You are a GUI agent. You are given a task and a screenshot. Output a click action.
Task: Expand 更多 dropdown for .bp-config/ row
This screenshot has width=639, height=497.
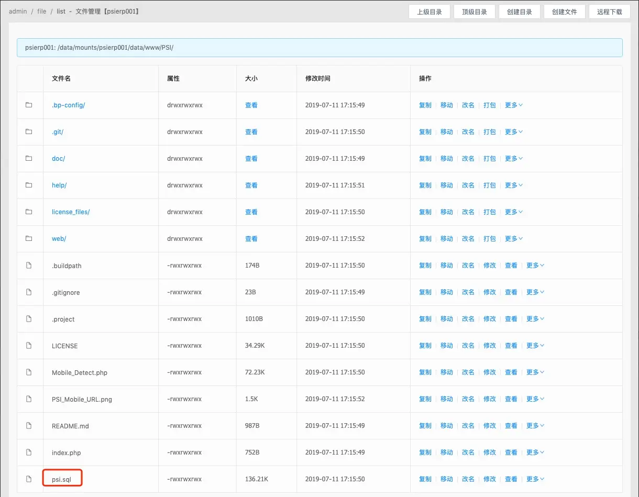[x=514, y=105]
